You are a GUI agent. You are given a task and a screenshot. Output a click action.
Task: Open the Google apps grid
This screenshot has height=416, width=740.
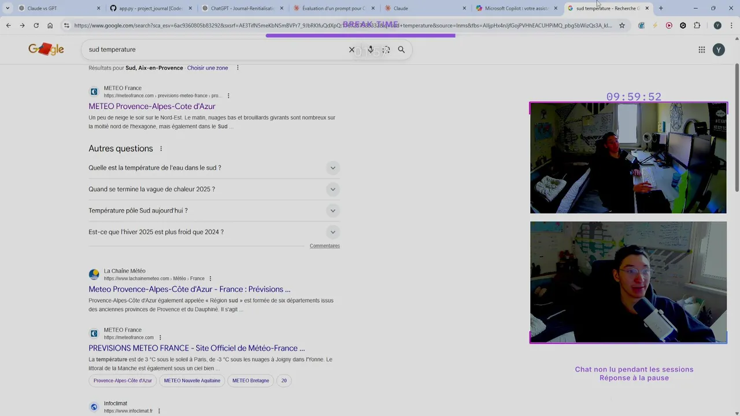pos(702,50)
